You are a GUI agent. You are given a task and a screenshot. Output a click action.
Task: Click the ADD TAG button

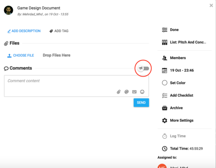pos(59,31)
